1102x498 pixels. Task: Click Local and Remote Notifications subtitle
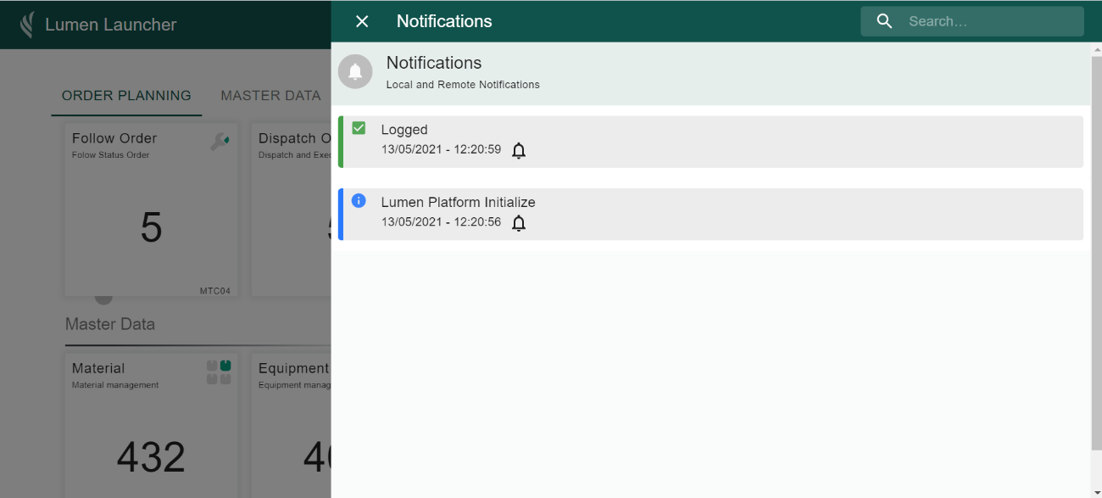pos(463,85)
